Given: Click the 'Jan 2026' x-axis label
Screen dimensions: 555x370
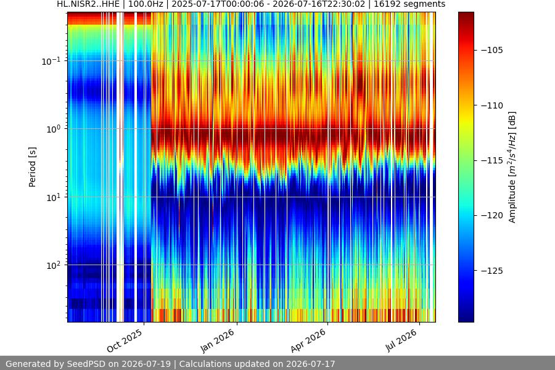Looking at the screenshot, I should [217, 340].
